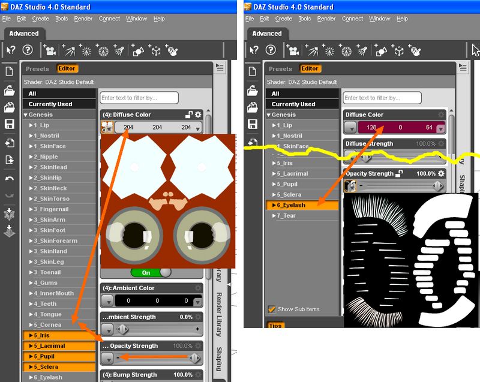
Task: Toggle the green On switch in left window
Action: tap(151, 272)
